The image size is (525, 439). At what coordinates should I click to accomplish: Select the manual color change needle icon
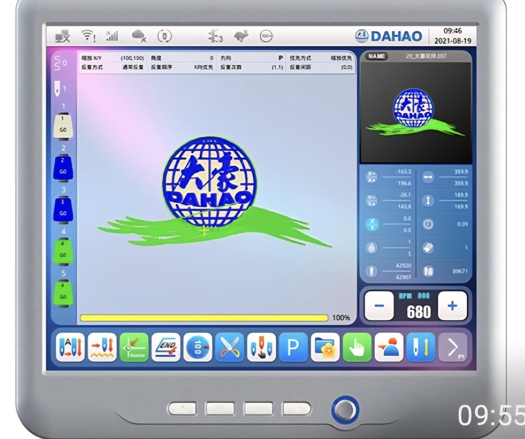[x=262, y=348]
